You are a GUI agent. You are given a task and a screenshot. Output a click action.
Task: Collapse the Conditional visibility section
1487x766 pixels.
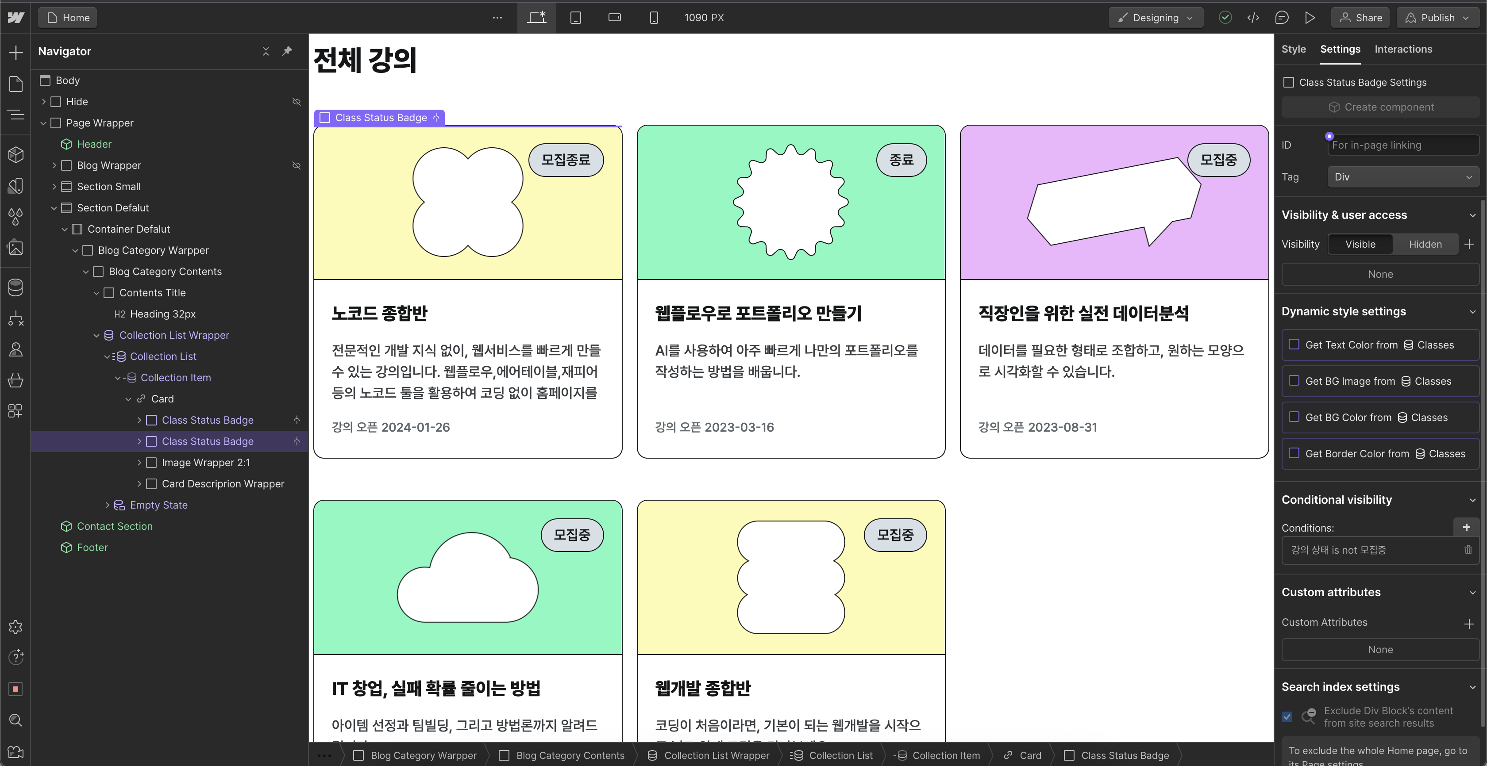tap(1472, 500)
